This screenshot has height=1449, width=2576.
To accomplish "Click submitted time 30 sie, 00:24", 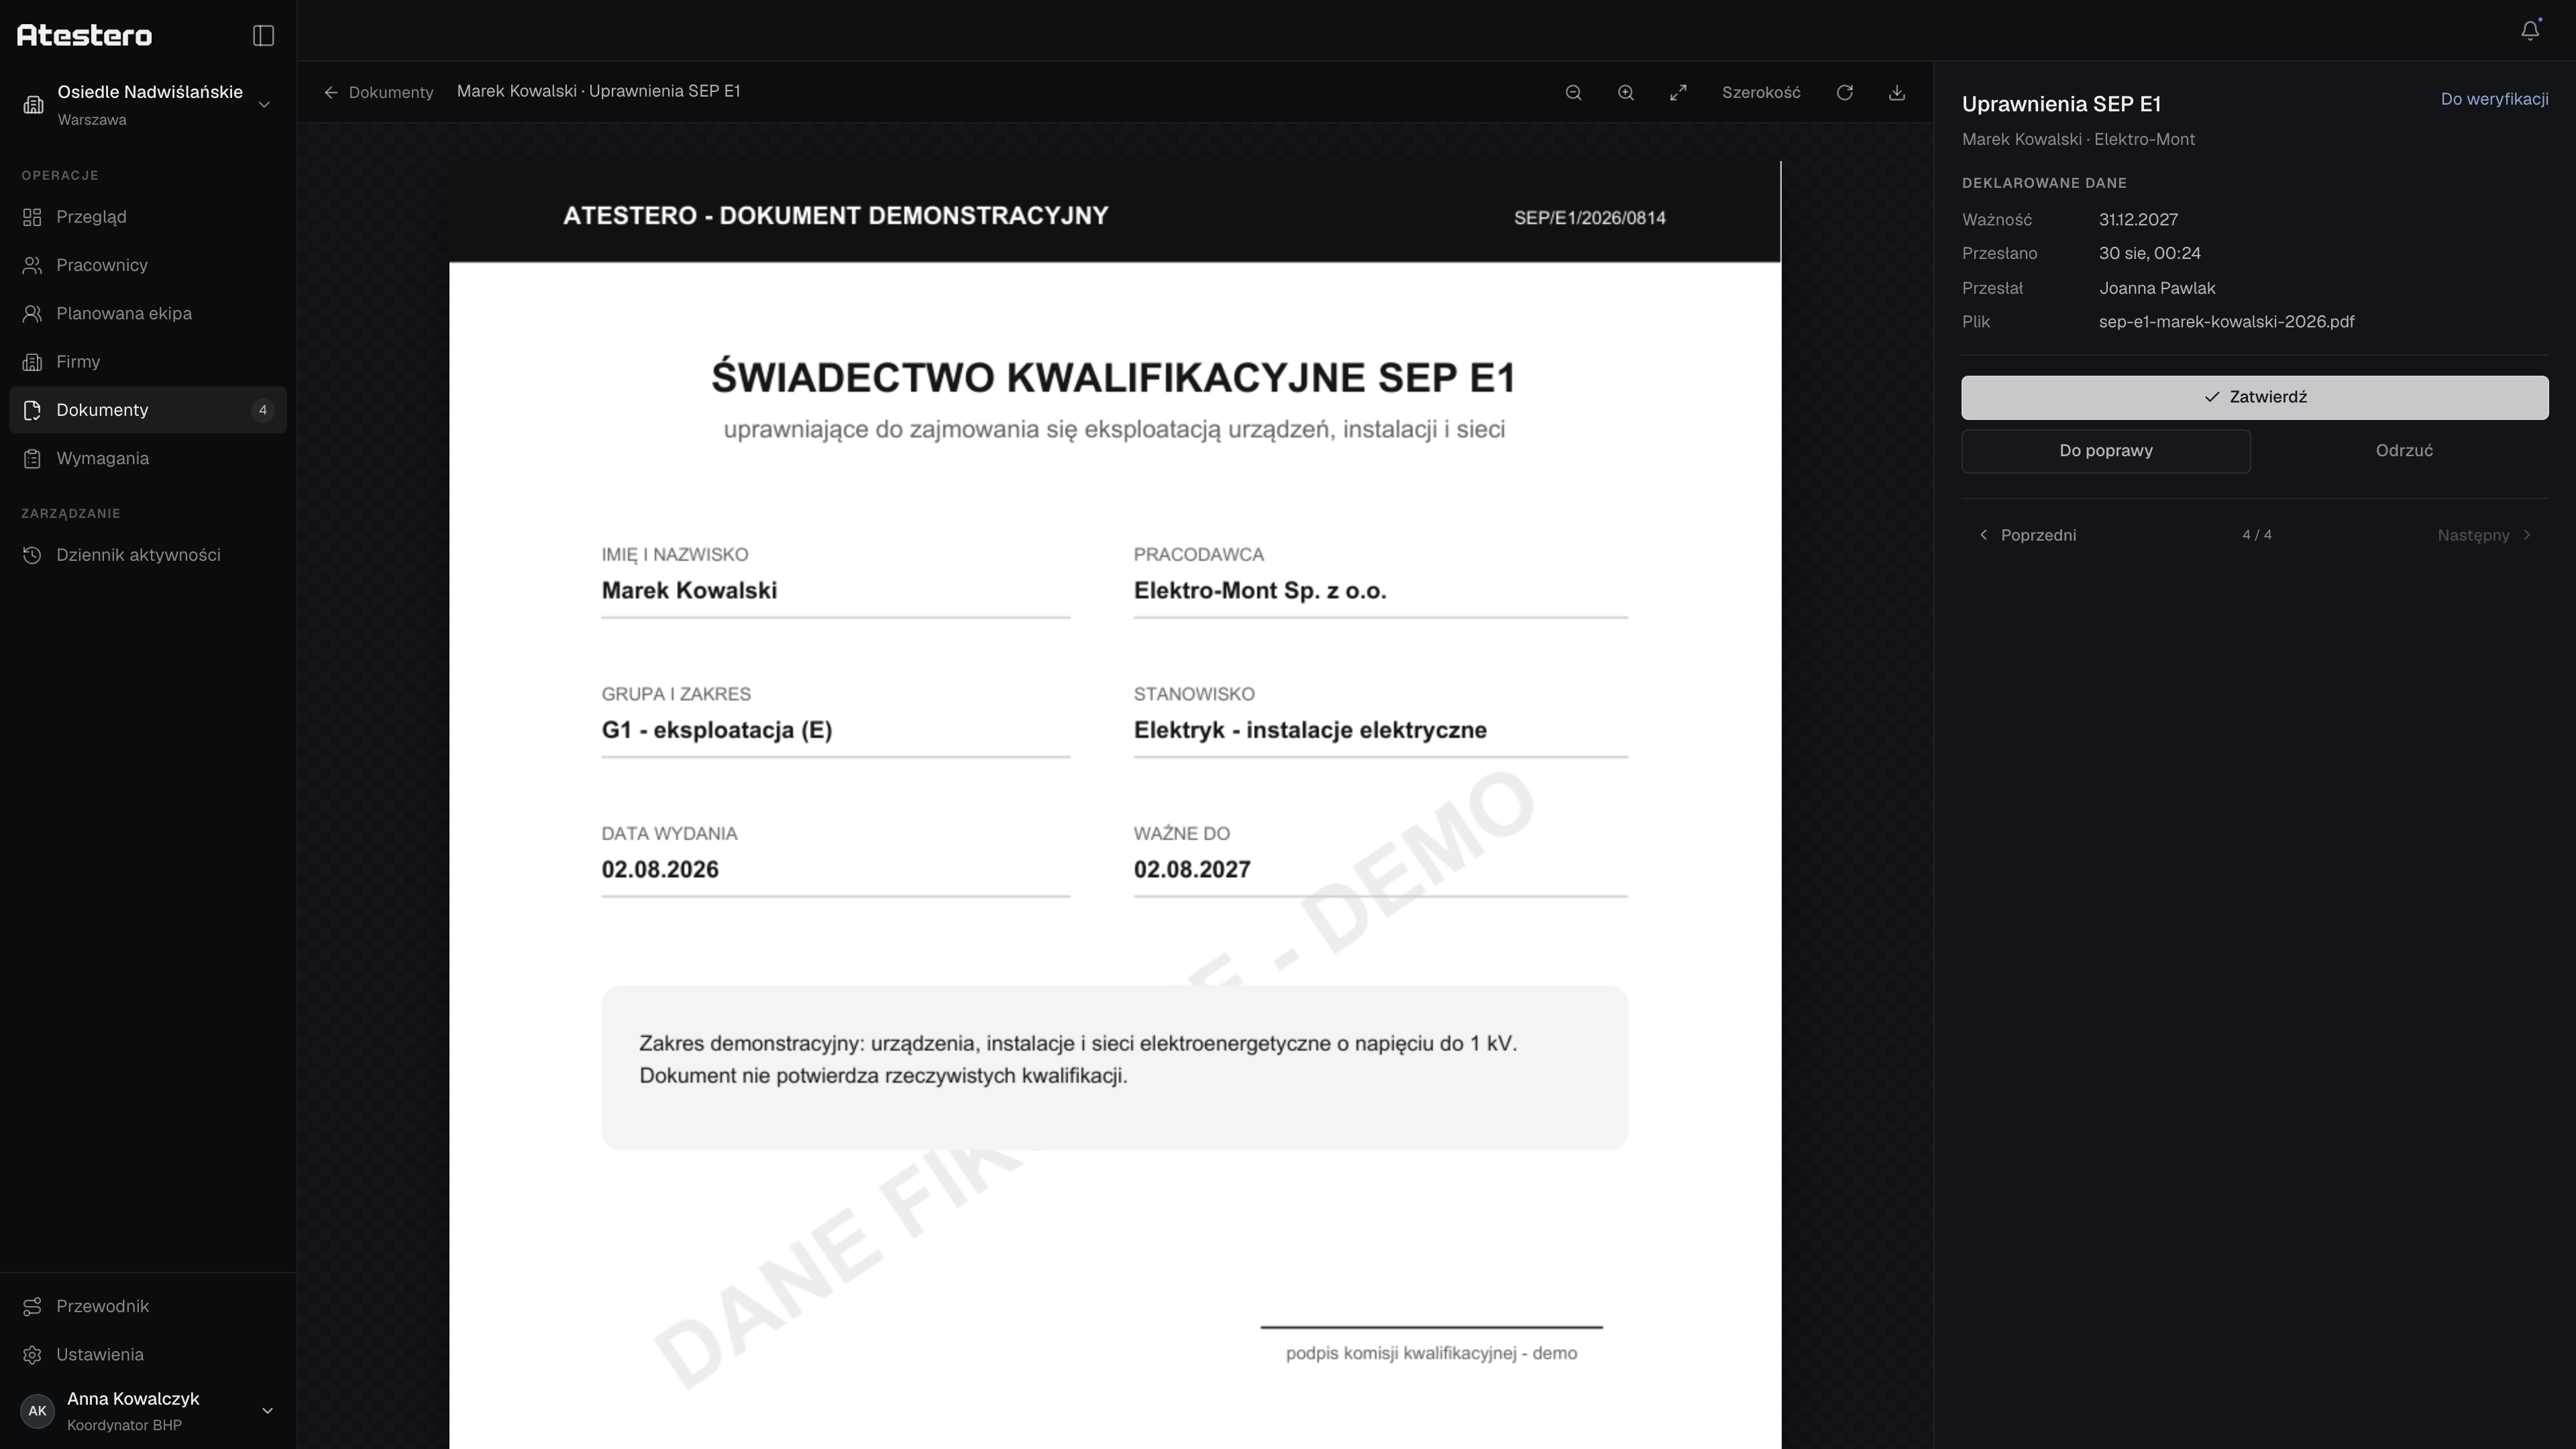I will [2150, 254].
